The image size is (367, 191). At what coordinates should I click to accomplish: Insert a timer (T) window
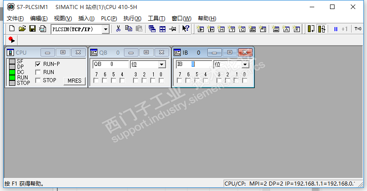(x=231, y=29)
